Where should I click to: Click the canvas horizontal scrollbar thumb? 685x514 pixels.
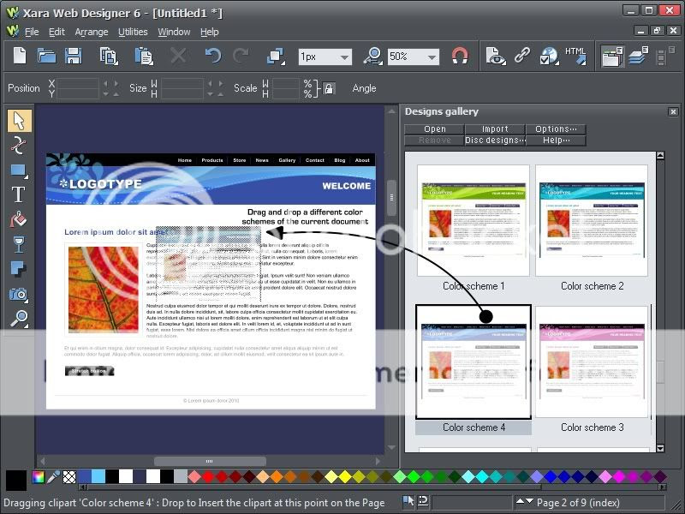pos(210,461)
